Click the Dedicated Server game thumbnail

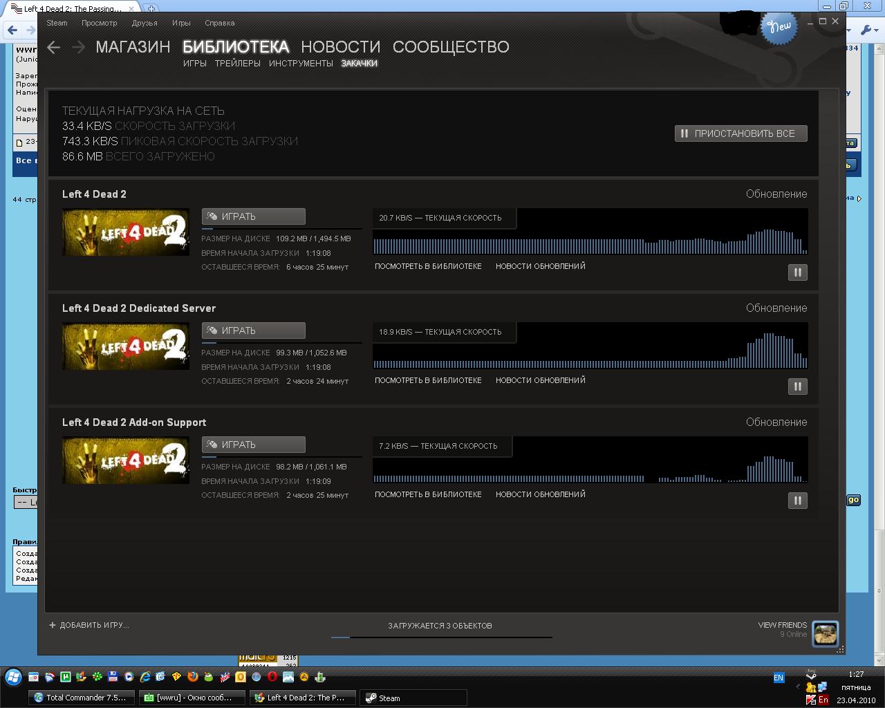(126, 346)
